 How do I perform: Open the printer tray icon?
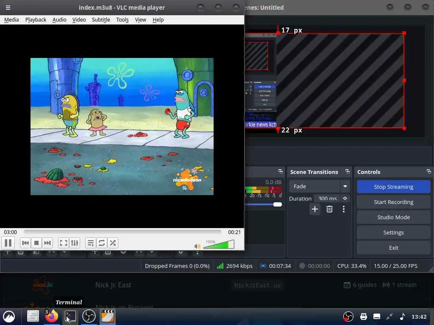pyautogui.click(x=363, y=317)
